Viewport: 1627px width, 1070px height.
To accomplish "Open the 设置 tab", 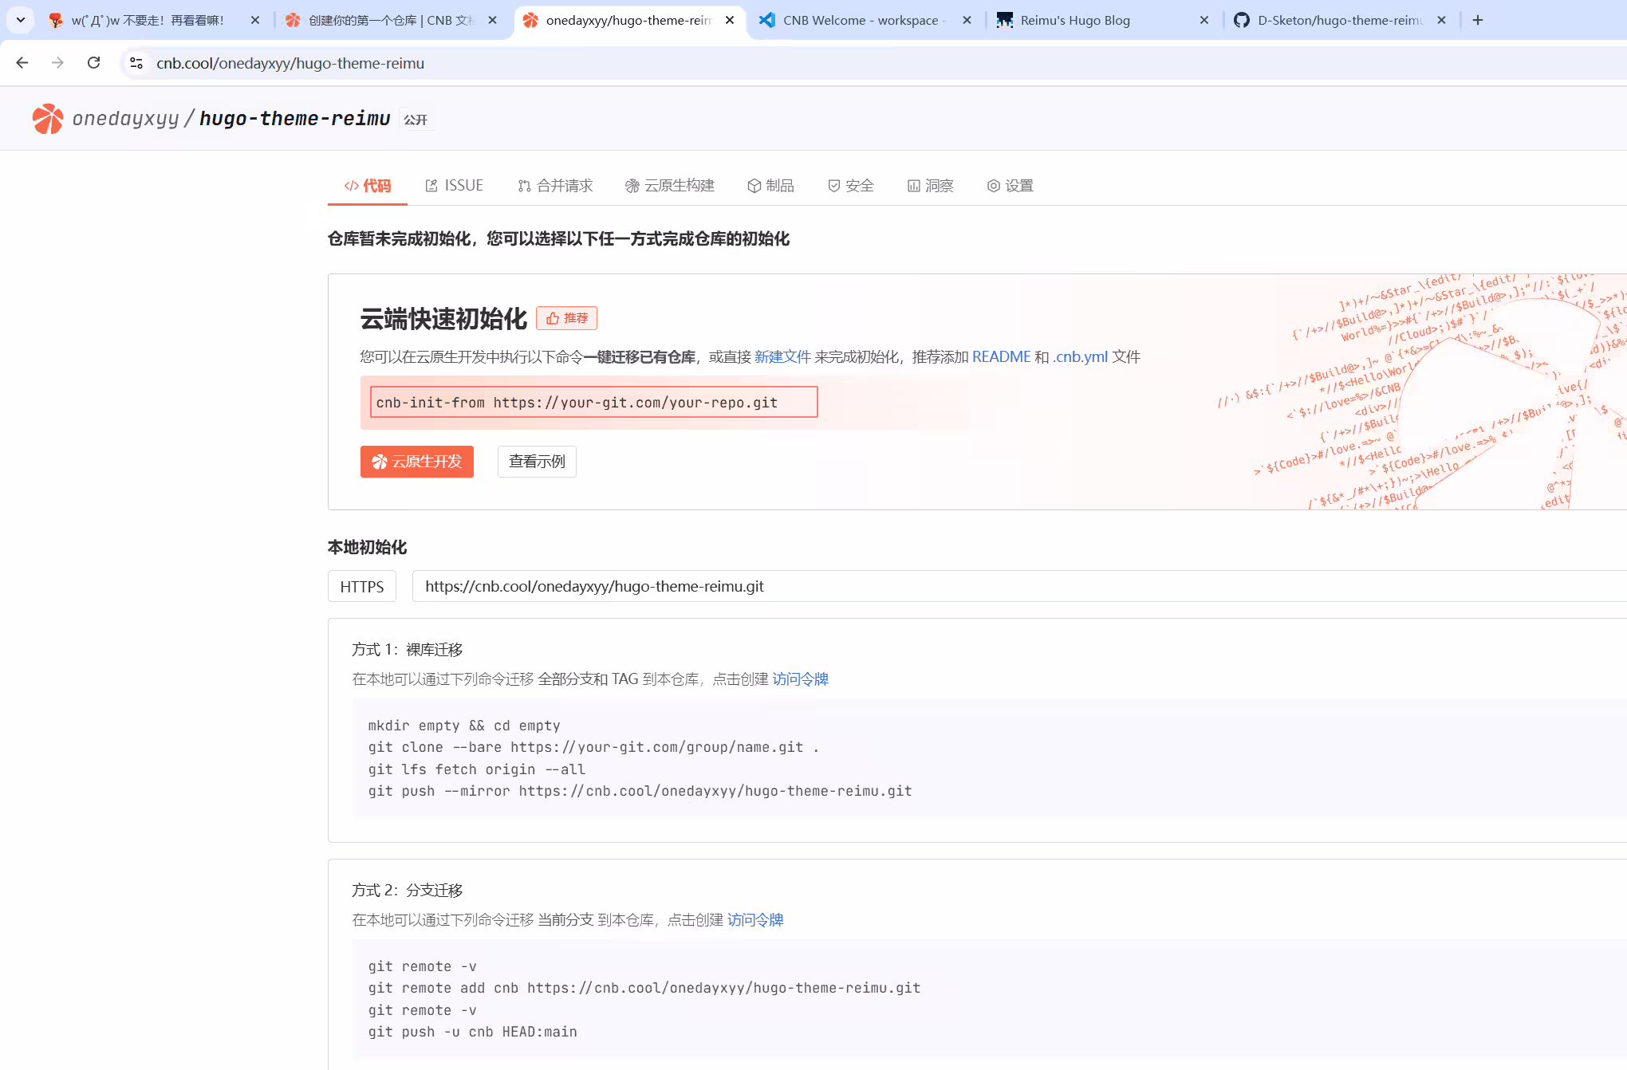I will pyautogui.click(x=1010, y=186).
